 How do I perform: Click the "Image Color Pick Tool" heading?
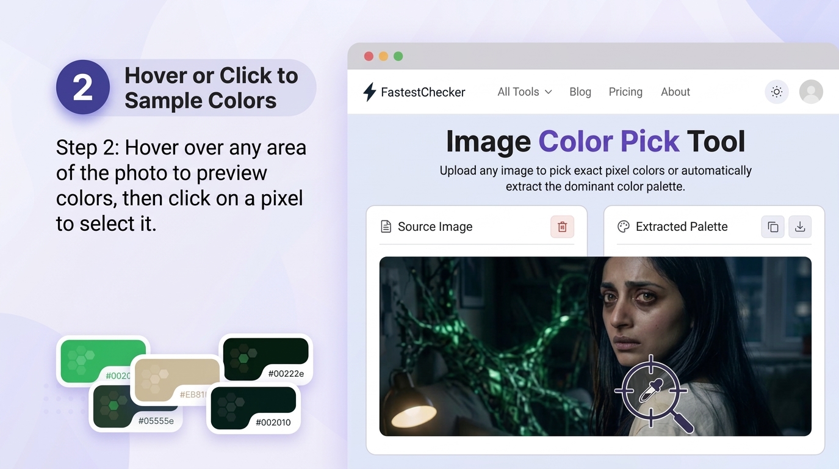tap(596, 141)
